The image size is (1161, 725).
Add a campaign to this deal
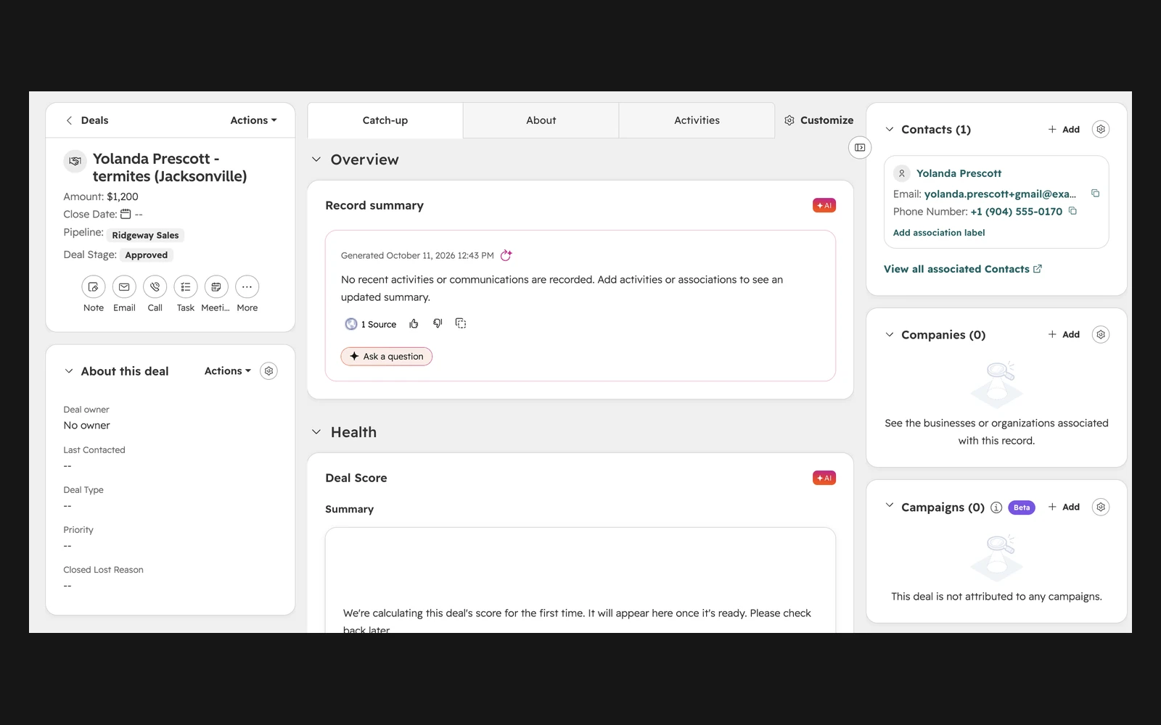tap(1064, 507)
